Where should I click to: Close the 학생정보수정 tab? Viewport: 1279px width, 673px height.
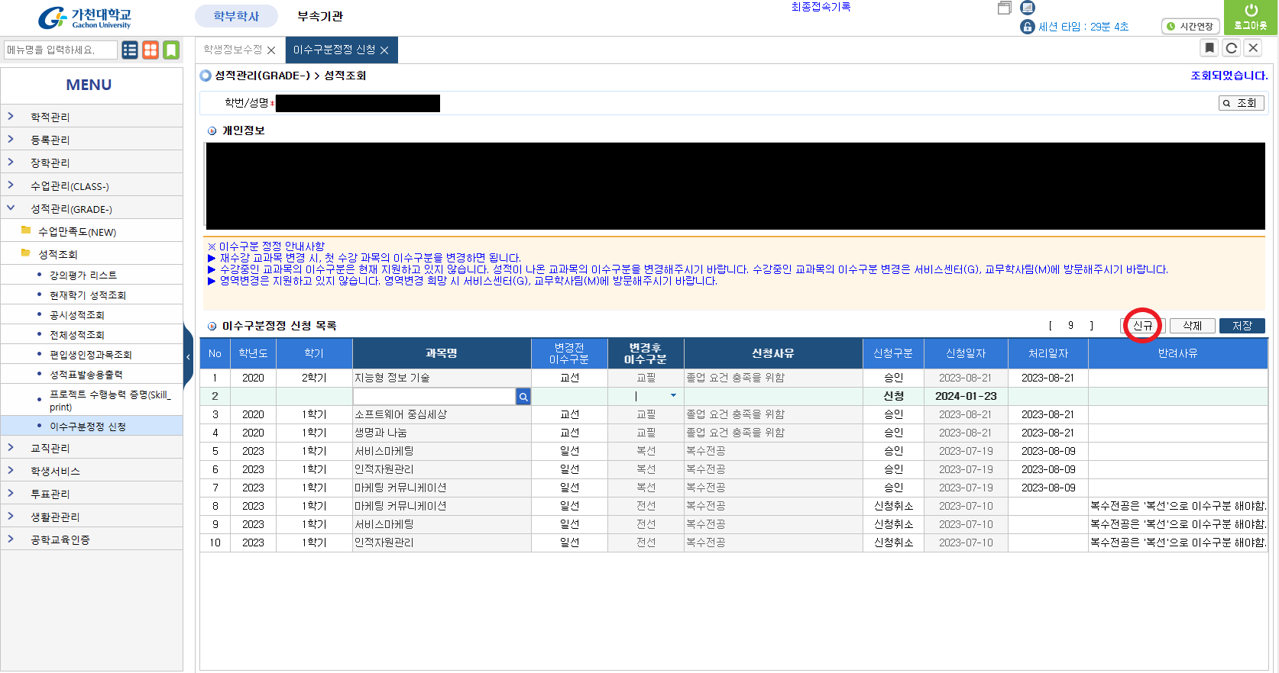271,50
